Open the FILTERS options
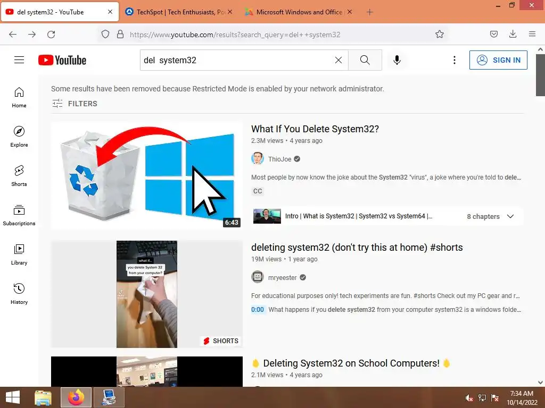Screen dimensions: 545x408 (x=75, y=104)
